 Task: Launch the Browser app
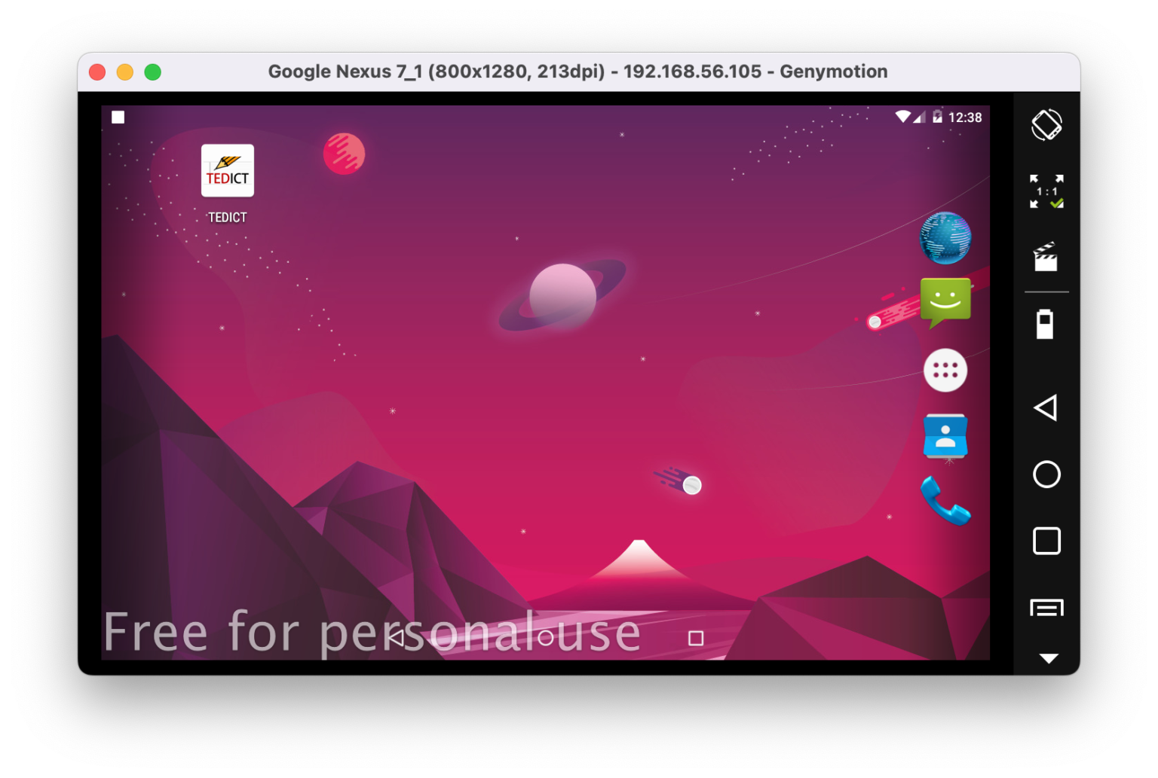(x=945, y=239)
